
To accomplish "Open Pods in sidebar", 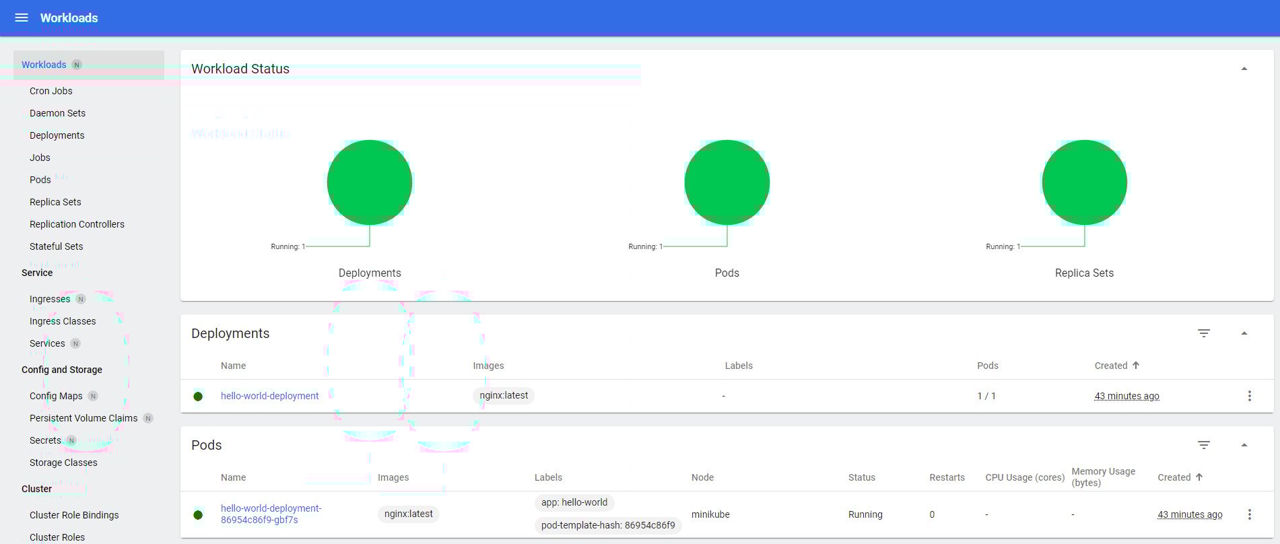I will (40, 180).
